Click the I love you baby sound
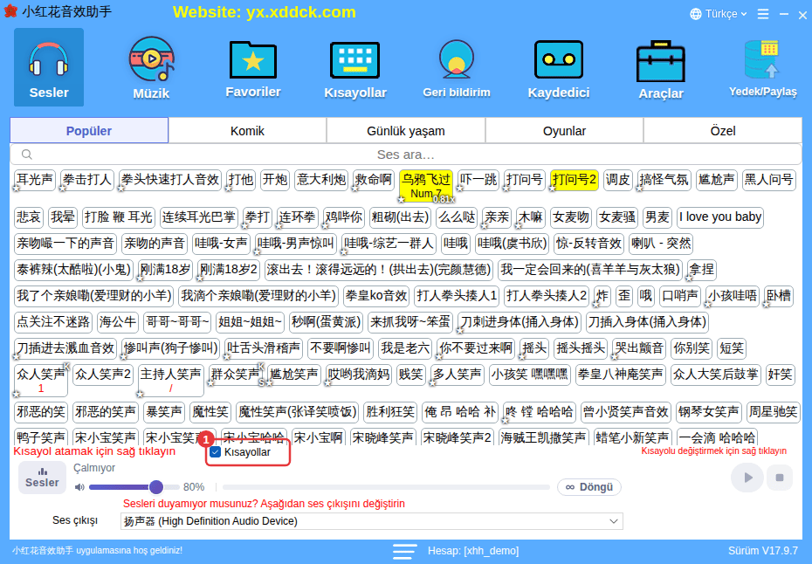 (x=719, y=217)
